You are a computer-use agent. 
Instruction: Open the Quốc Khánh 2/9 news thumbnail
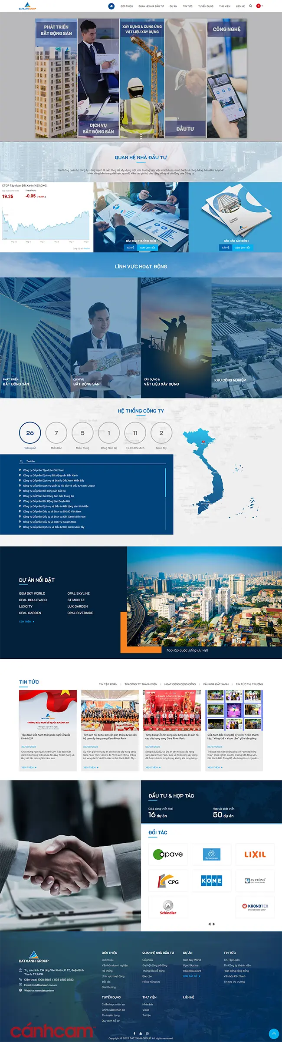(x=48, y=710)
